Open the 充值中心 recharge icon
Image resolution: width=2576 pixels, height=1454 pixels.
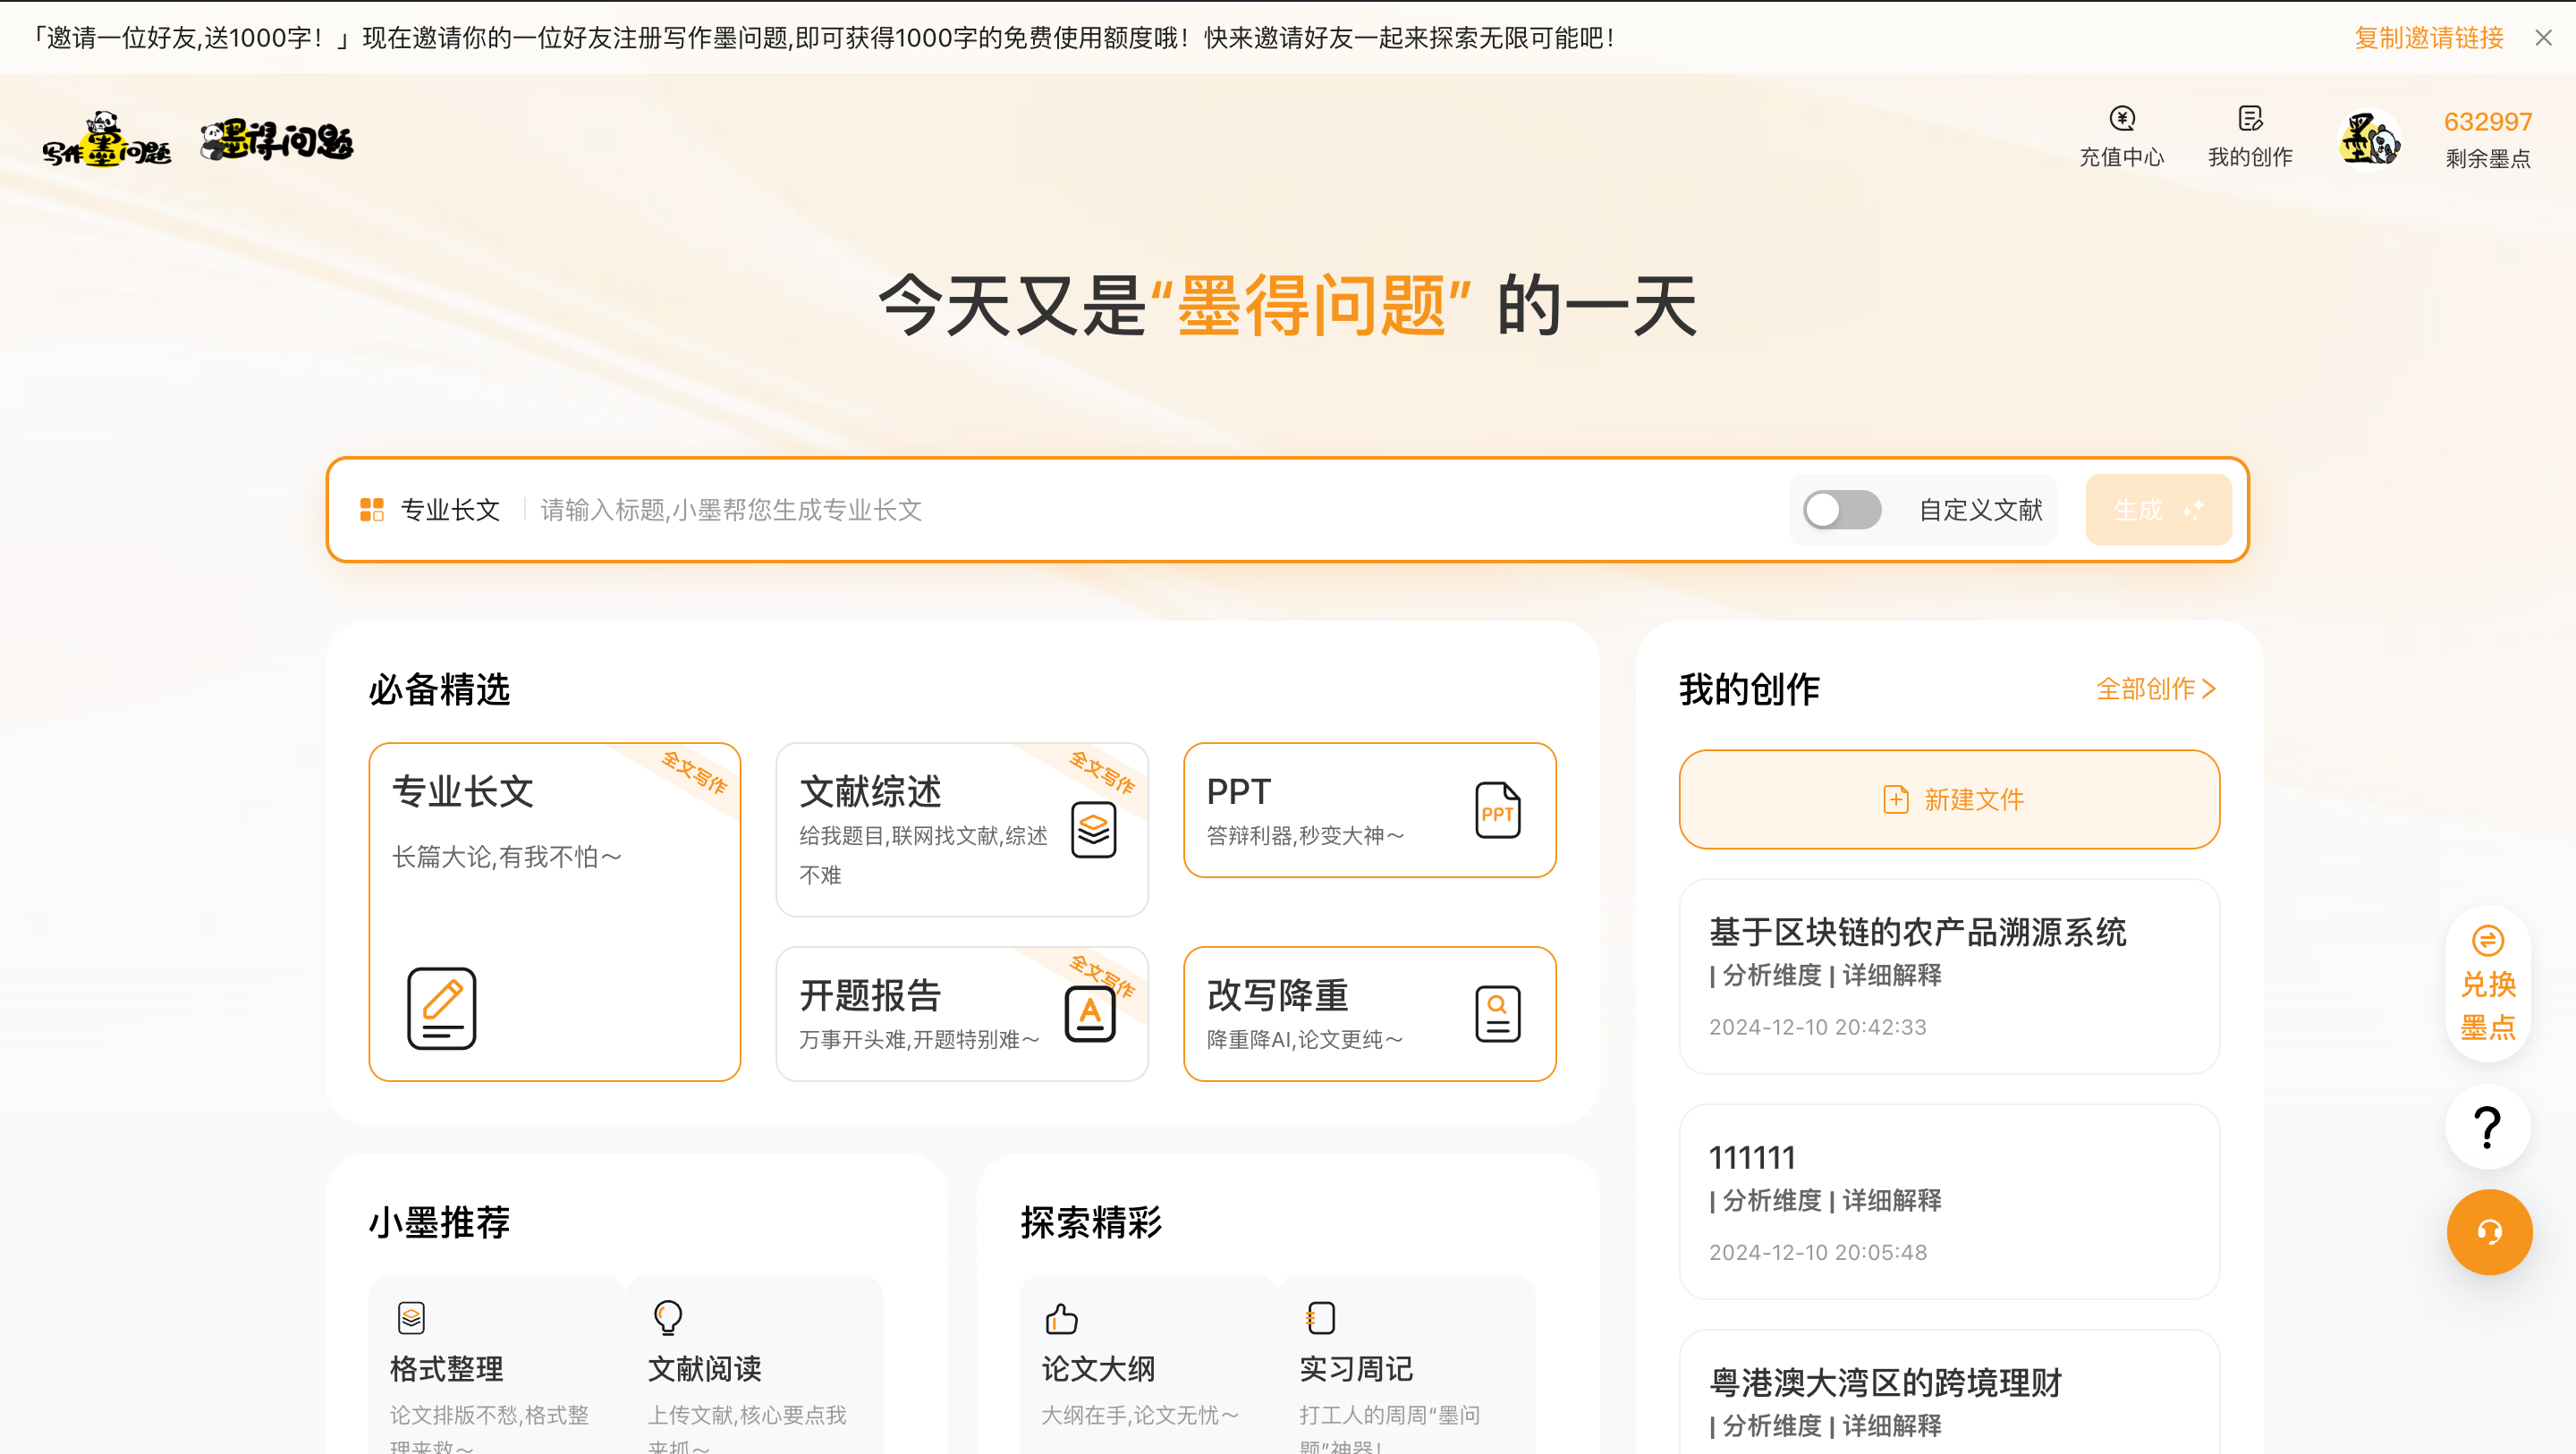pyautogui.click(x=2121, y=119)
